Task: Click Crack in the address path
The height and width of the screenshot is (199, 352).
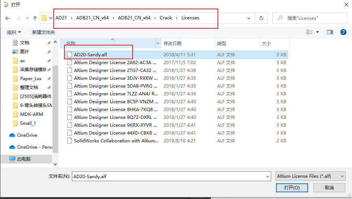Action: click(x=166, y=18)
